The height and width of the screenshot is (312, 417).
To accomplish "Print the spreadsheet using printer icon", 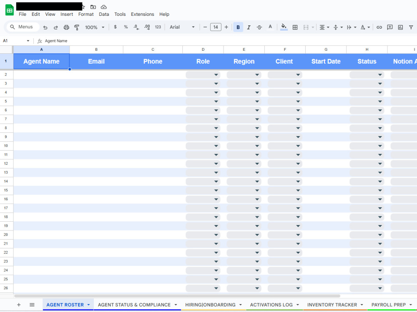I will coord(66,27).
